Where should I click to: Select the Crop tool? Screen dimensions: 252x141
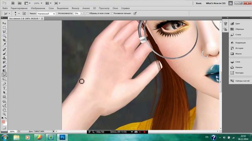click(4, 40)
